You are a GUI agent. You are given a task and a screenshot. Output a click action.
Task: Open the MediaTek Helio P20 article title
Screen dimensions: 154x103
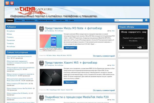(x=77, y=97)
